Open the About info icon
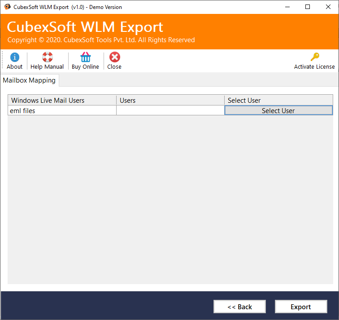 (15, 57)
